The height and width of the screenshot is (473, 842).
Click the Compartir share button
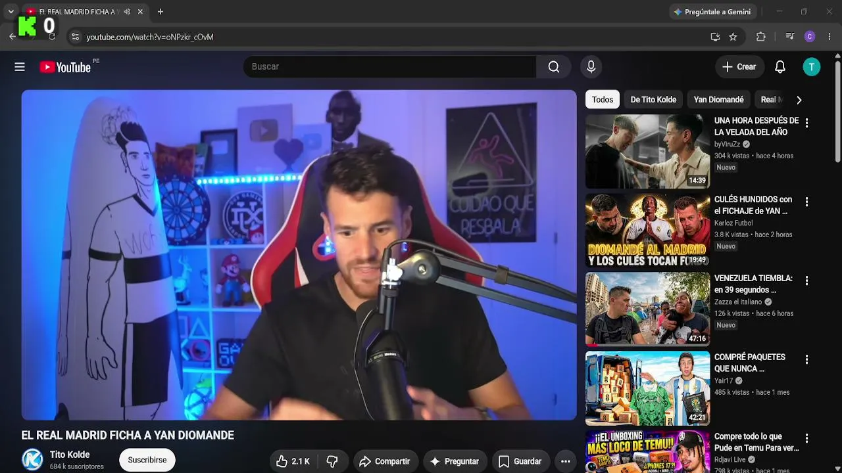385,461
